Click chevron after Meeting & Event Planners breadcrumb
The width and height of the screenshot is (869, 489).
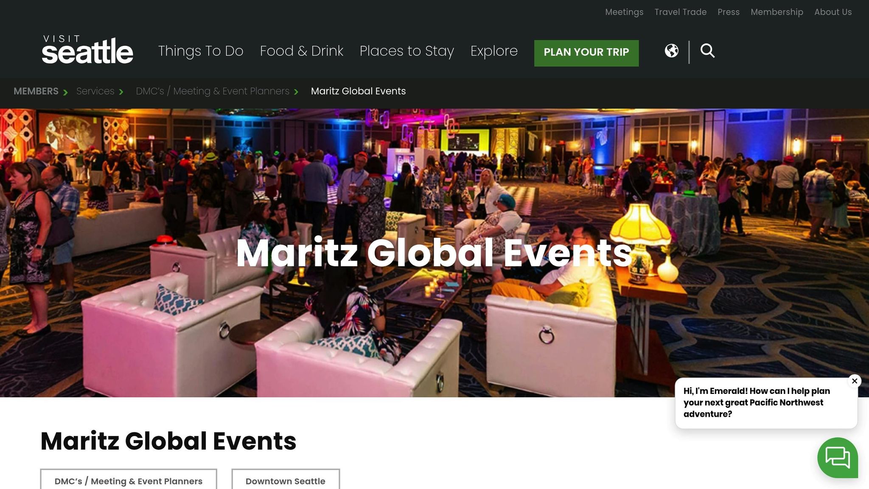(x=296, y=92)
